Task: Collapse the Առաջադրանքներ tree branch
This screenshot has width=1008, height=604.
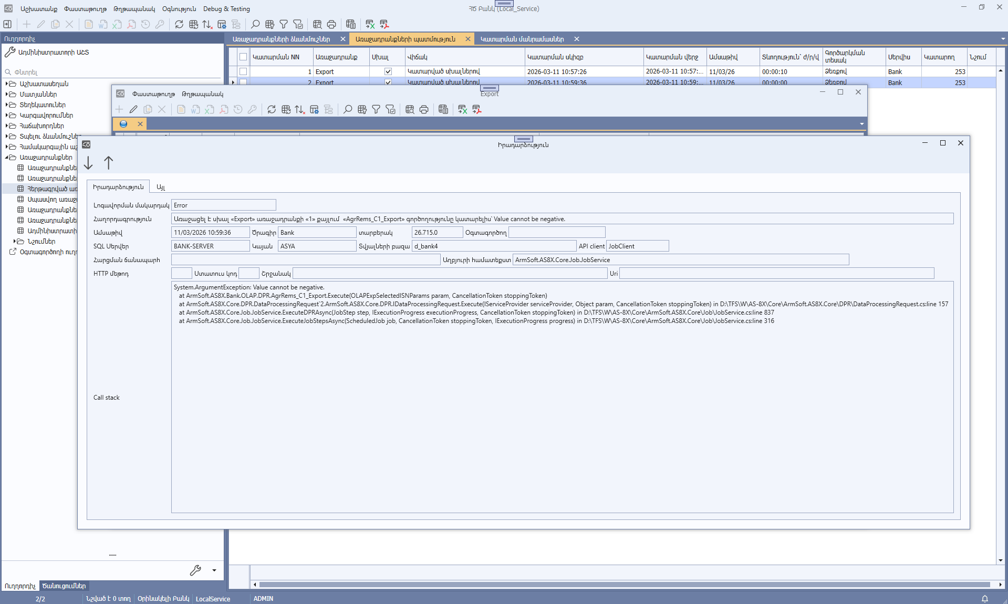Action: (x=7, y=157)
